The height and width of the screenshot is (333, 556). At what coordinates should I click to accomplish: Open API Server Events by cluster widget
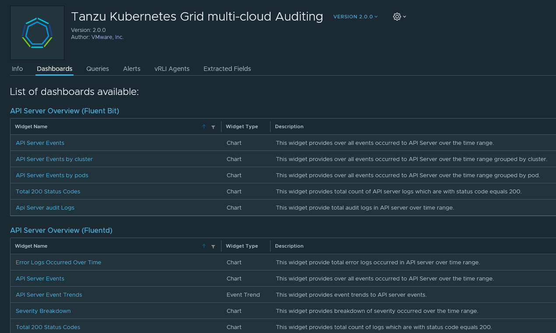(x=54, y=159)
